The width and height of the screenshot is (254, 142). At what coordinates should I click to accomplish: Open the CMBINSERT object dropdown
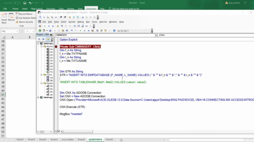[156, 35]
